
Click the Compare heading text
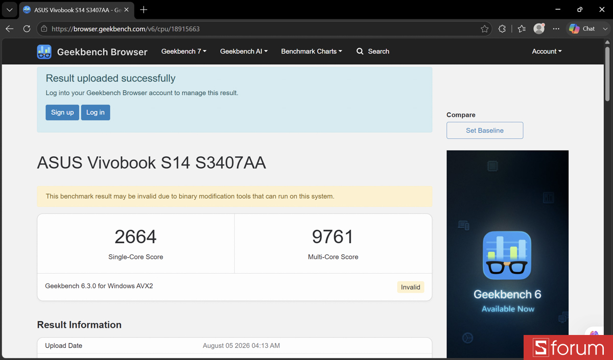click(x=461, y=115)
